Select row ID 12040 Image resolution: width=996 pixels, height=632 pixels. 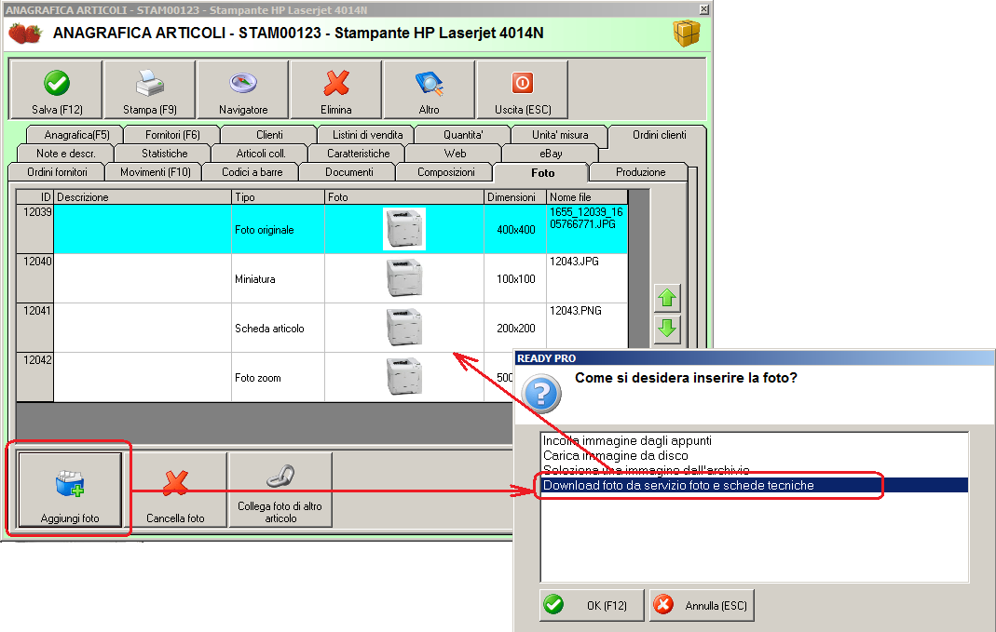34,278
